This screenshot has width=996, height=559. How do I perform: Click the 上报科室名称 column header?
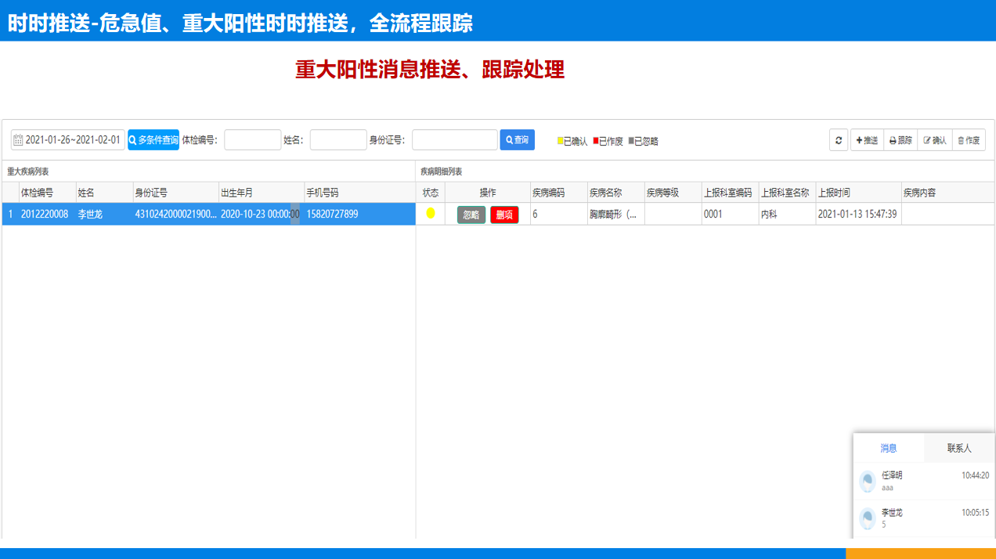tap(788, 193)
